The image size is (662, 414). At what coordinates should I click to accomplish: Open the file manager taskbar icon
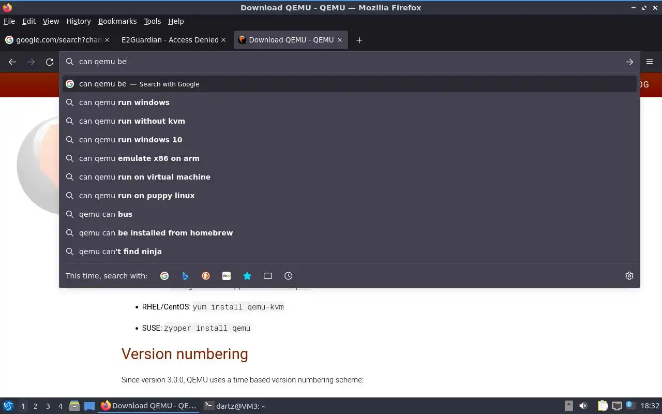pos(74,406)
